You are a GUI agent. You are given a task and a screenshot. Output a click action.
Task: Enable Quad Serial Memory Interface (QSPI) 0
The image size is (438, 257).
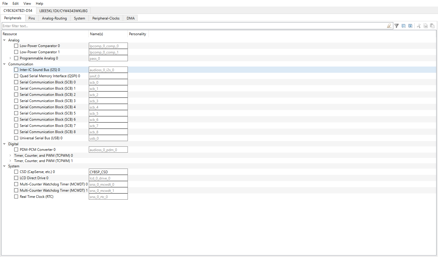coord(16,76)
